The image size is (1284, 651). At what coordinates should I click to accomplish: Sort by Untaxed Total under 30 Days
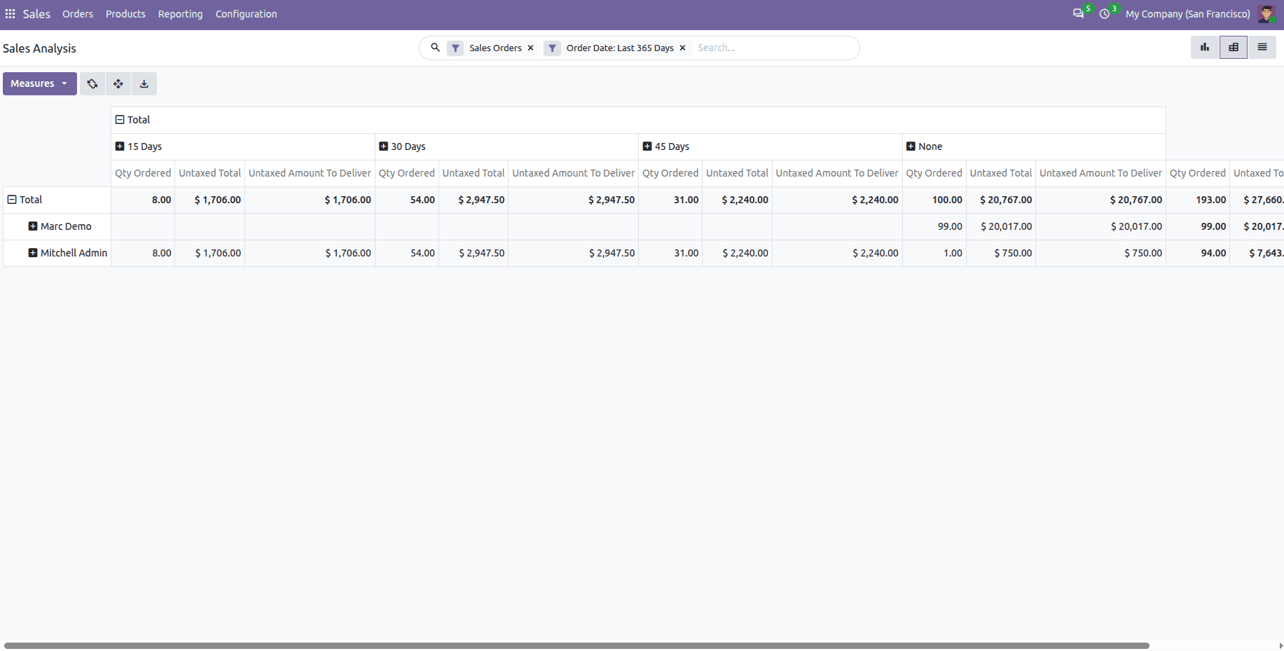pos(474,173)
